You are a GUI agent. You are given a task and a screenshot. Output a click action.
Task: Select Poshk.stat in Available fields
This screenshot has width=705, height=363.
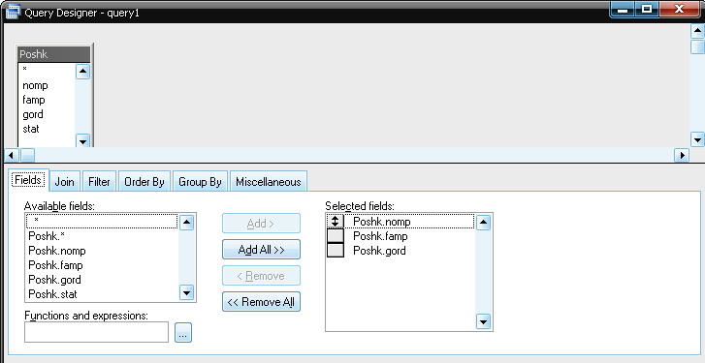coord(102,294)
